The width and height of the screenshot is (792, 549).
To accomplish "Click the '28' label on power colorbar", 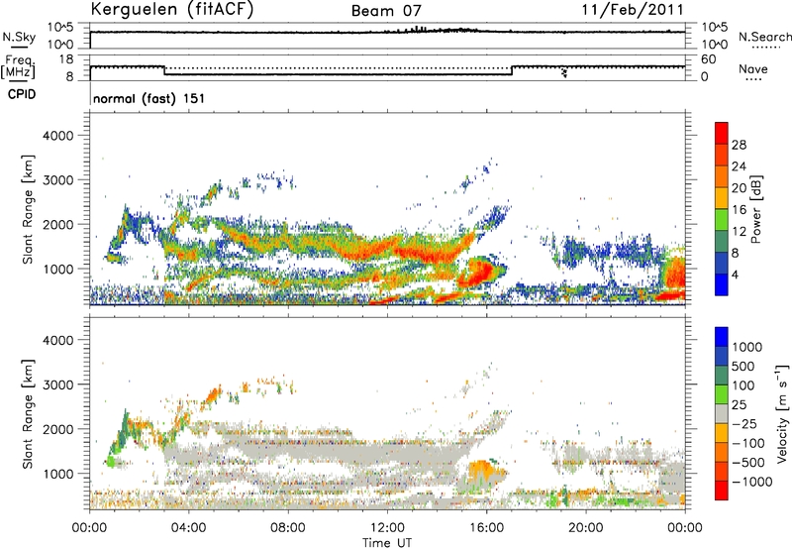I will [x=739, y=145].
